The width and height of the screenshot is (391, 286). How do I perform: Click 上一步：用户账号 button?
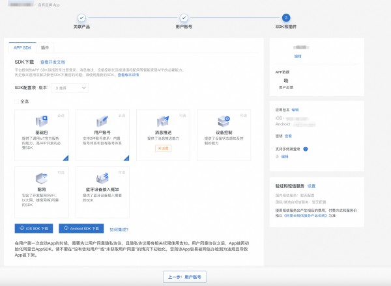click(x=184, y=277)
